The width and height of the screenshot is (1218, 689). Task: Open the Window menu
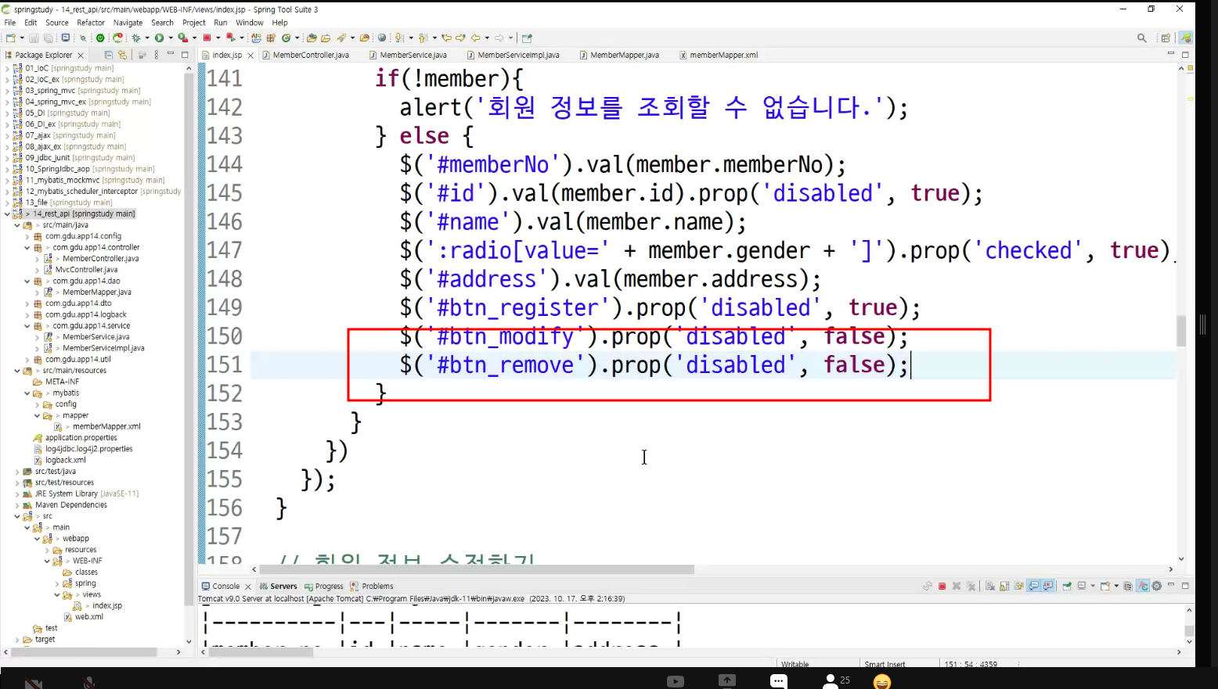(x=250, y=23)
